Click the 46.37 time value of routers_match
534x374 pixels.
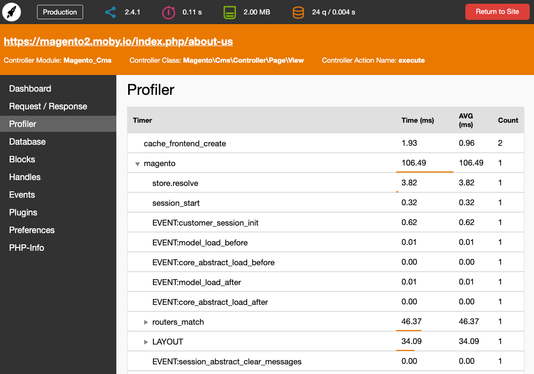pos(411,321)
